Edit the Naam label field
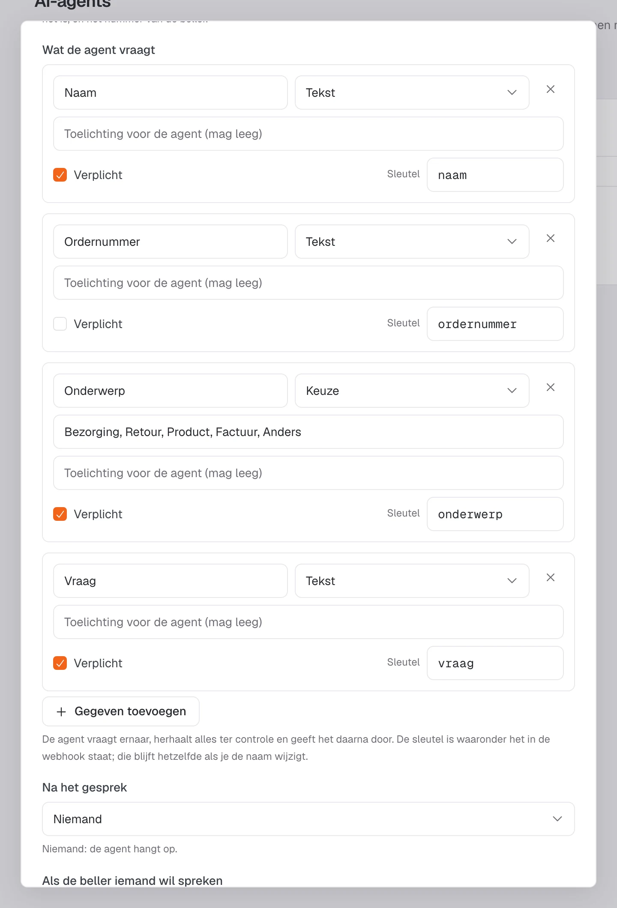Screen dimensions: 617x908 click(171, 93)
